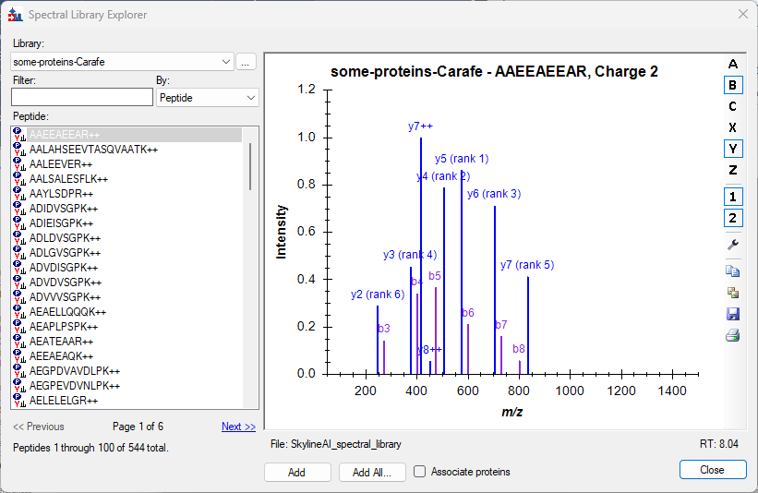Save spectrum graph with disk icon
The image size is (758, 493).
click(733, 314)
